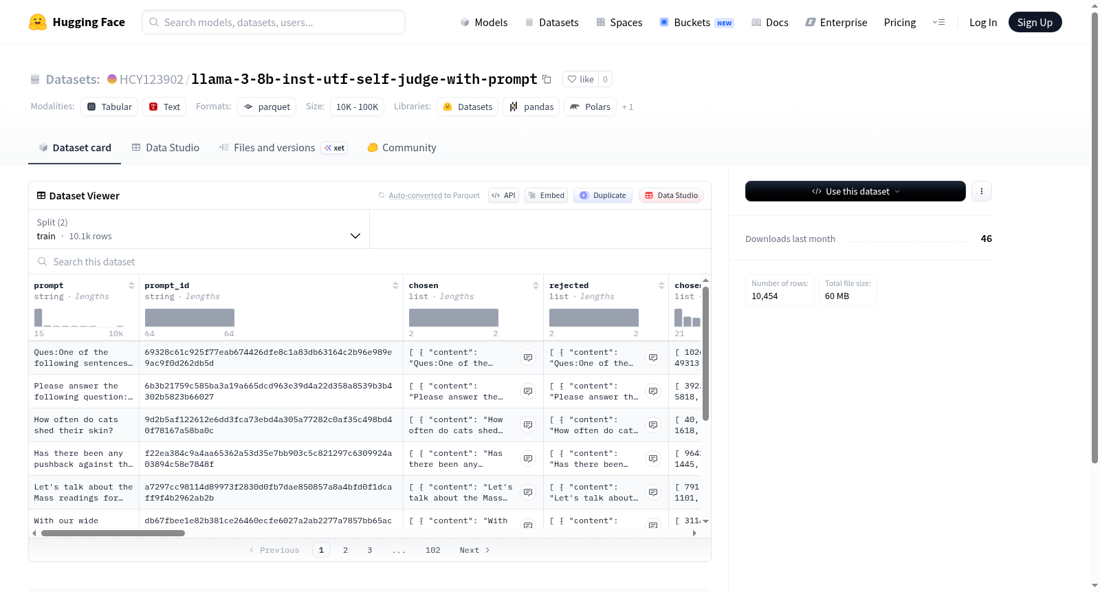Open Enterprise in the top navigation
The image size is (1100, 592).
[x=836, y=22]
